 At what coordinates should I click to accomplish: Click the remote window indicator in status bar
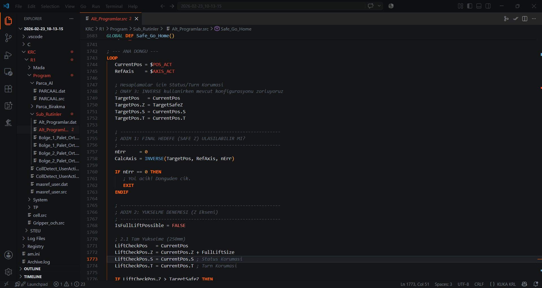click(x=6, y=284)
